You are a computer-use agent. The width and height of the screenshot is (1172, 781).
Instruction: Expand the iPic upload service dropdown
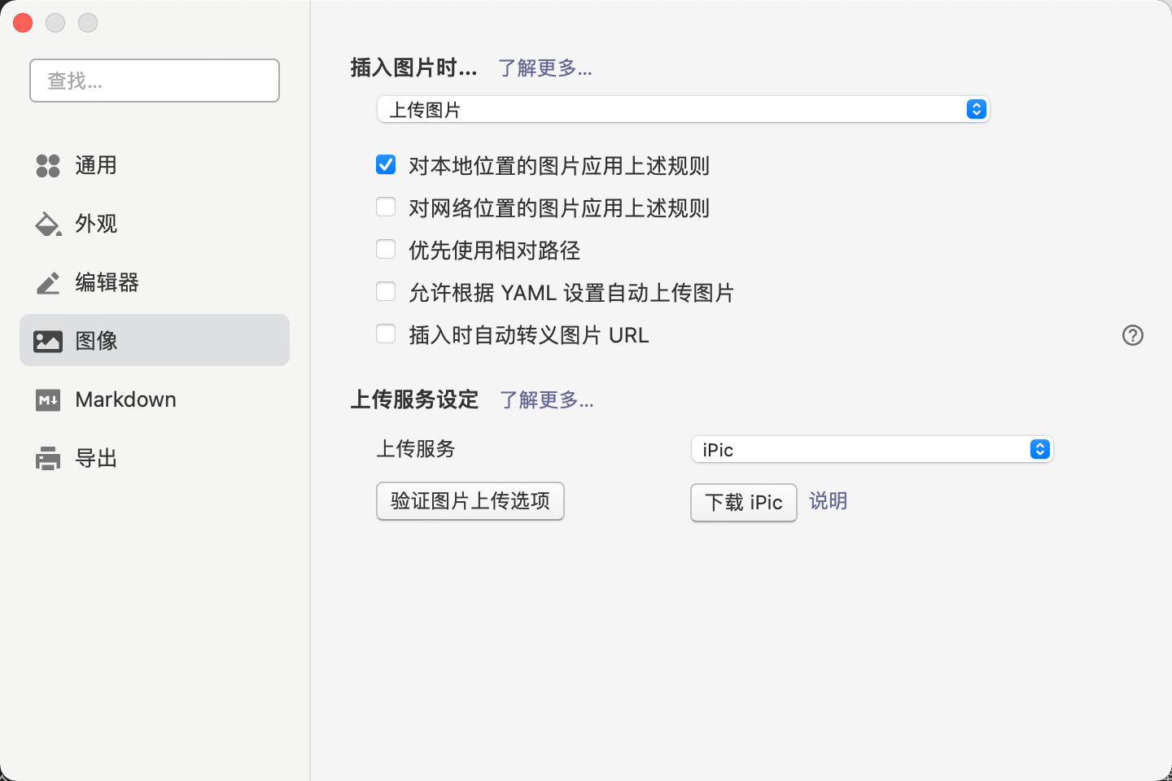(x=872, y=450)
